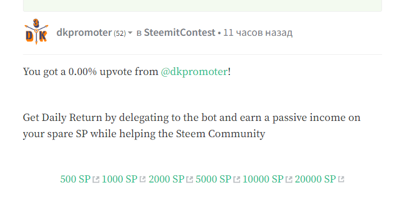The width and height of the screenshot is (400, 206).
Task: Delegate using the 1000 SP link
Action: pyautogui.click(x=119, y=179)
